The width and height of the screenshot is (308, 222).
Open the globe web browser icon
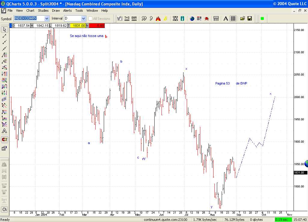click(x=192, y=18)
